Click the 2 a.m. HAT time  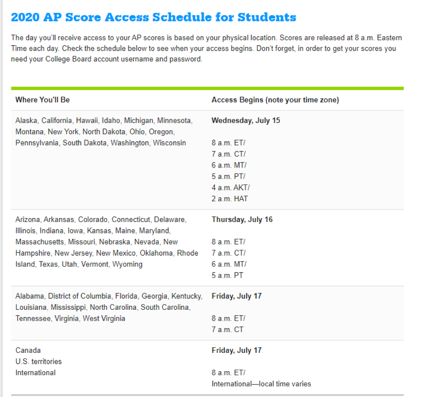click(230, 199)
